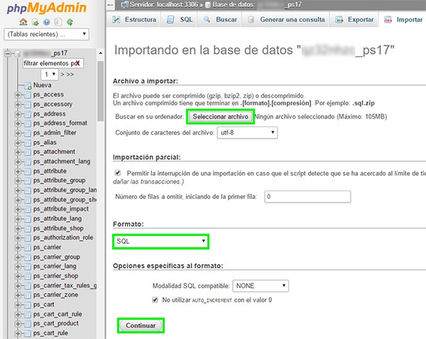Switch to the SQL tab
This screenshot has height=339, width=426.
pos(180,20)
